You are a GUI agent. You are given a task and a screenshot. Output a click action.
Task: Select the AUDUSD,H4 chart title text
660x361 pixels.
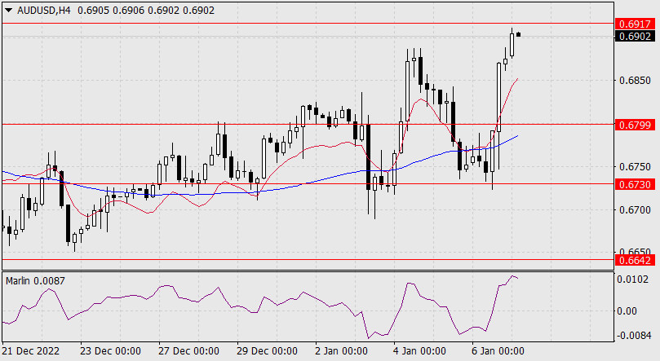click(x=44, y=11)
